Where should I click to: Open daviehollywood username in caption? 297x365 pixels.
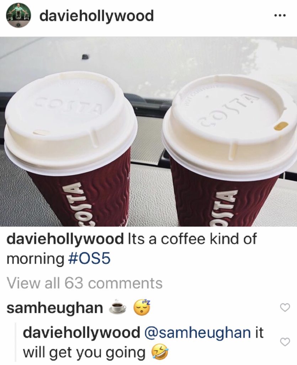[65, 239]
